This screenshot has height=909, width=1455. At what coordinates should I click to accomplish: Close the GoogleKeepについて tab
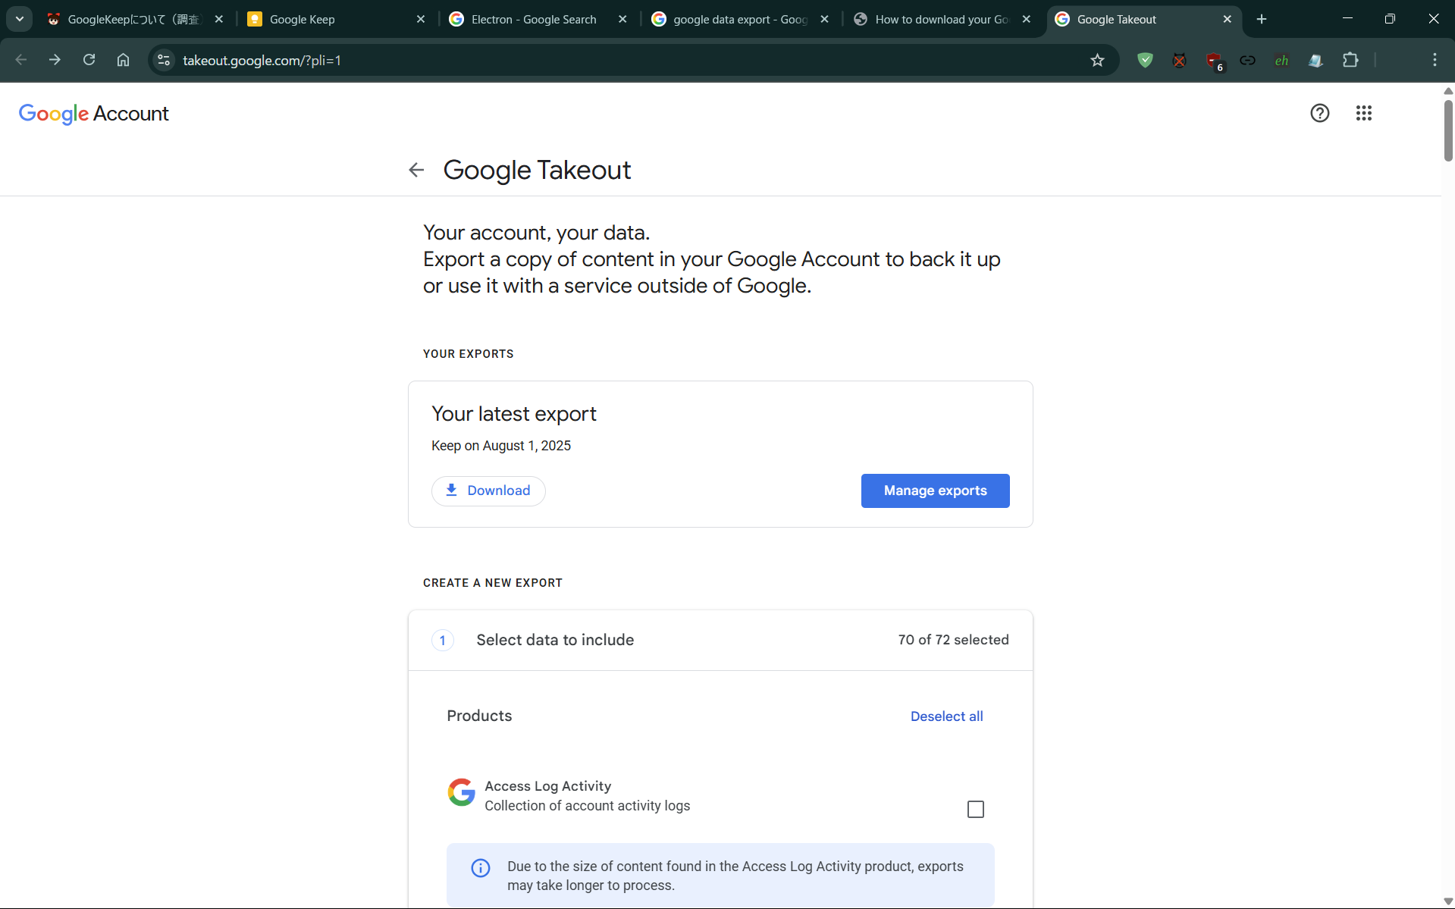219,19
